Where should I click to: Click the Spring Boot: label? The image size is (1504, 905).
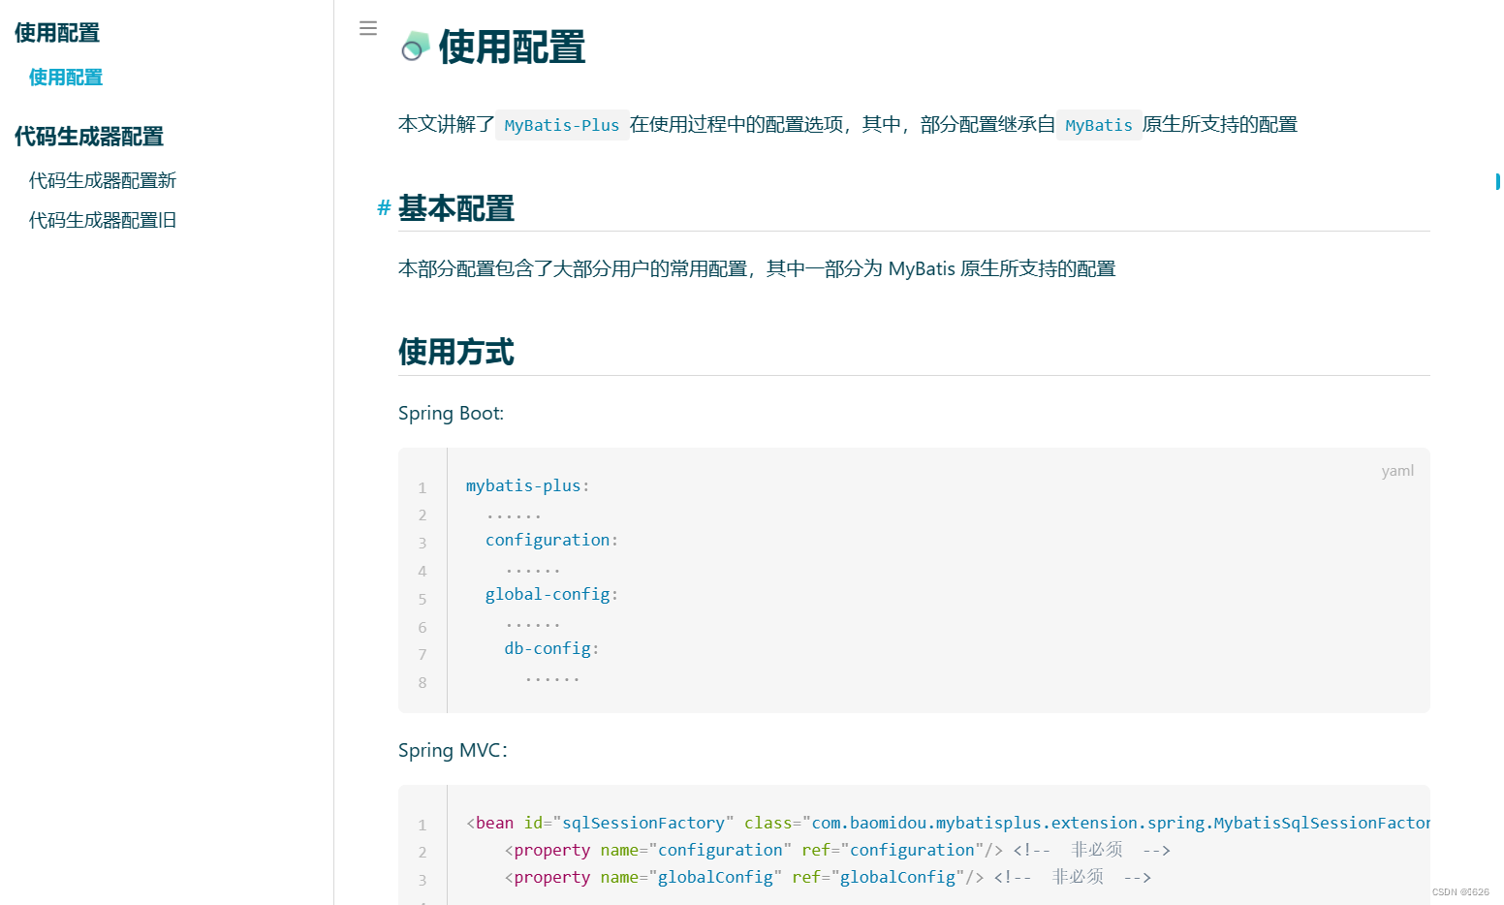pyautogui.click(x=451, y=414)
